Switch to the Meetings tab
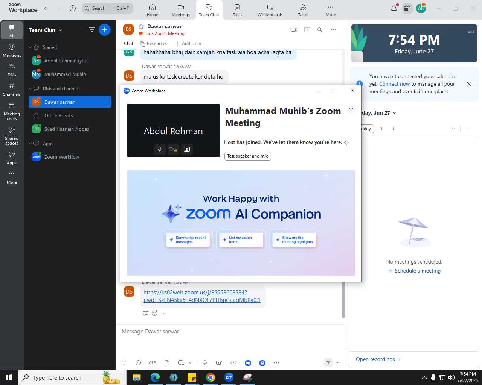The height and width of the screenshot is (385, 482). tap(181, 10)
